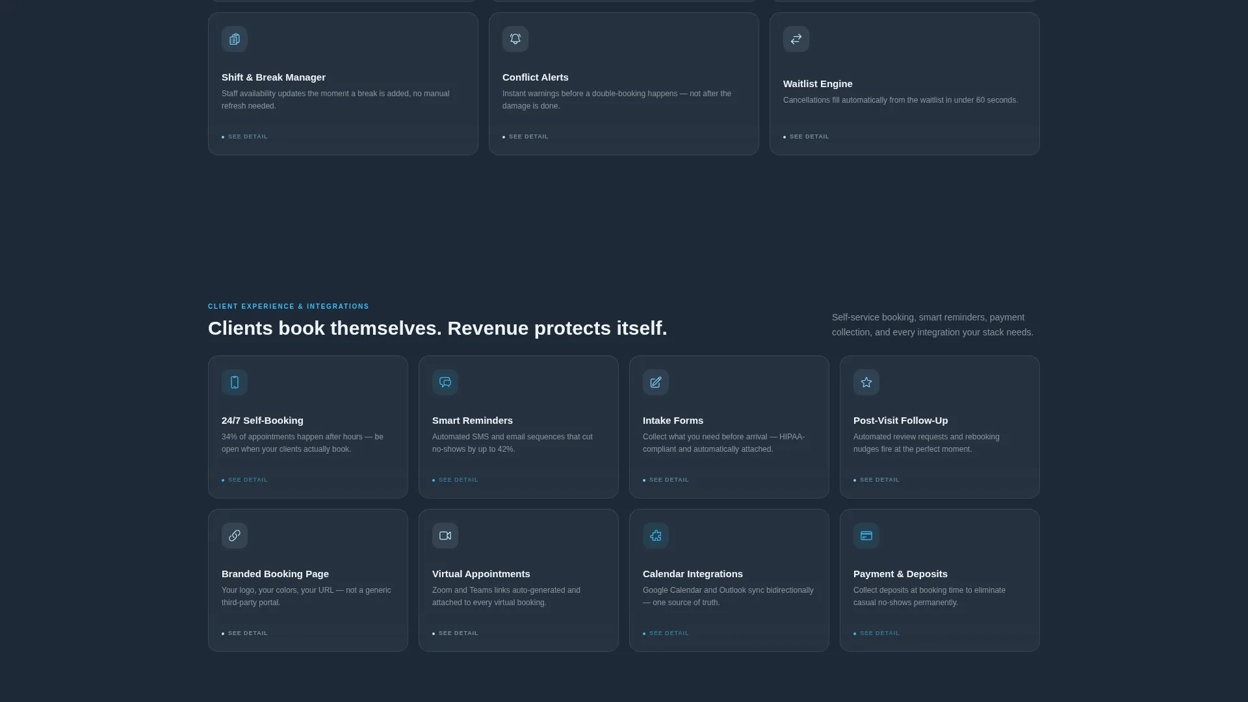Open See Detail for Smart Reminders
Image resolution: width=1248 pixels, height=702 pixels.
point(456,480)
